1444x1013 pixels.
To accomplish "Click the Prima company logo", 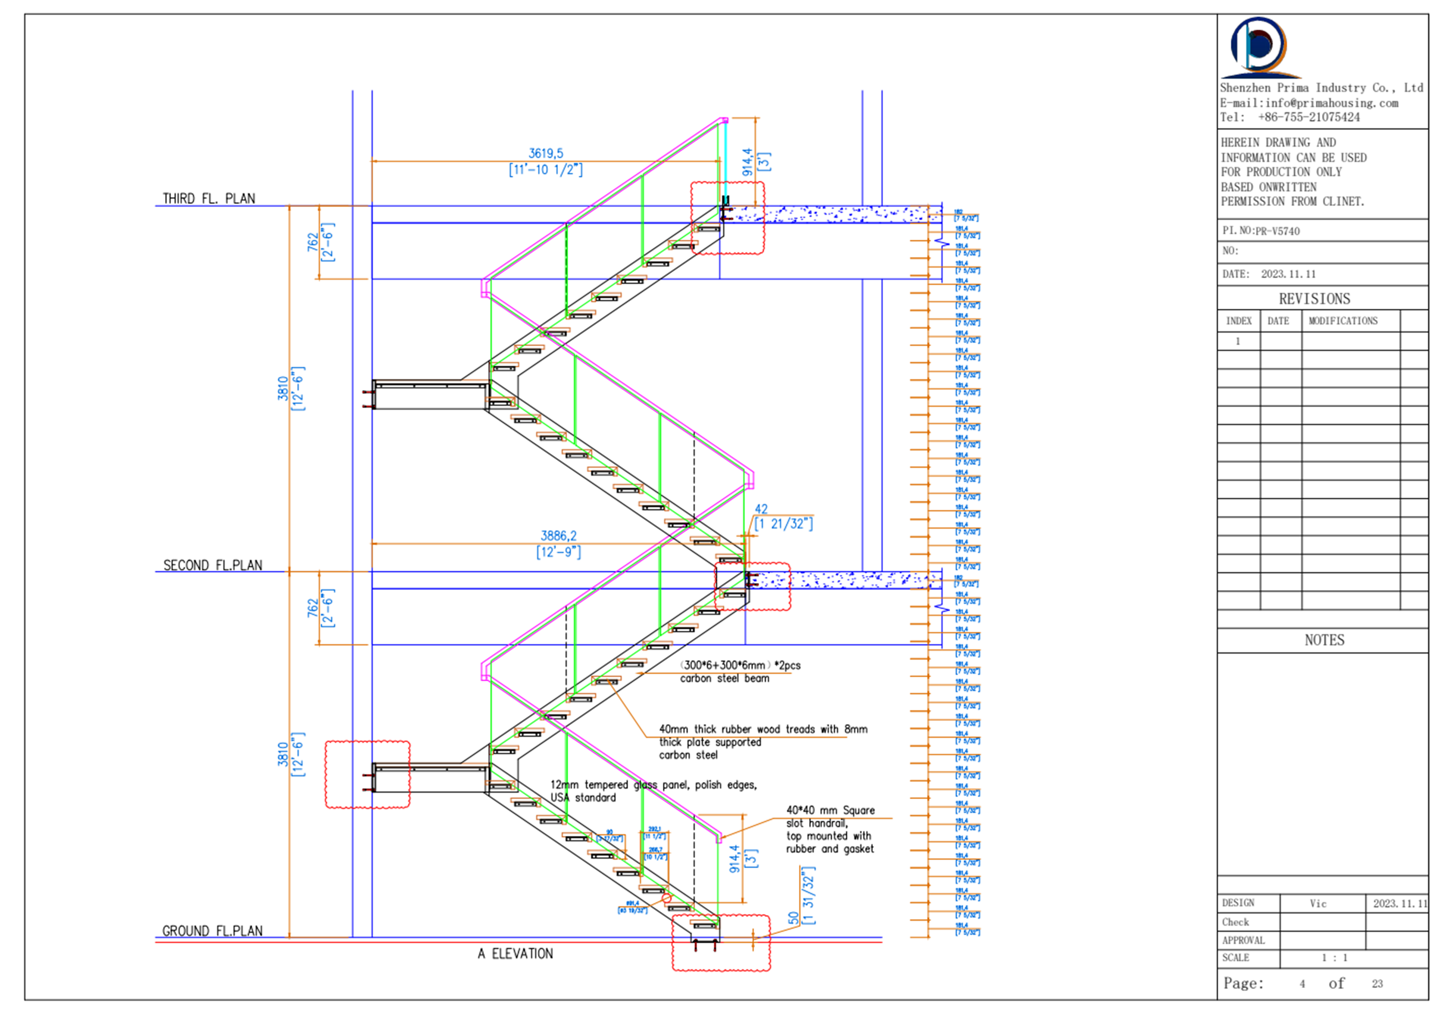I will 1260,48.
